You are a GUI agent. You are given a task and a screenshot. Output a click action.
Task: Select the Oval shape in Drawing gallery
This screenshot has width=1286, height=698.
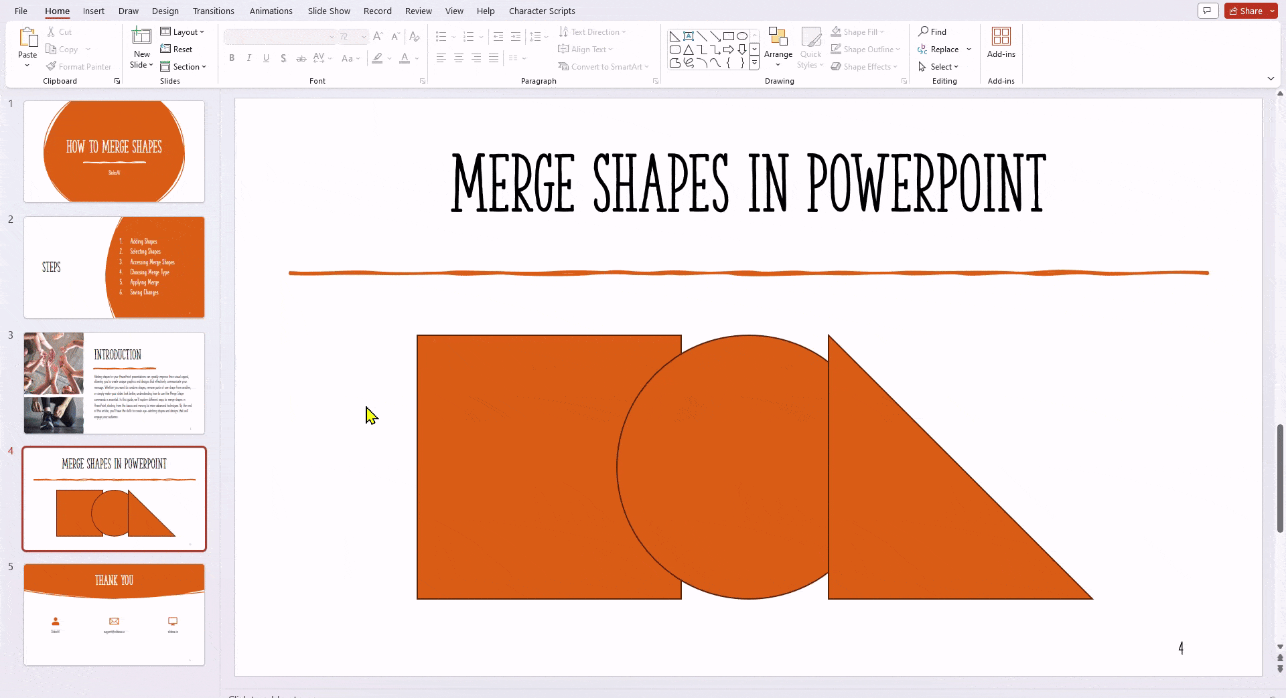tap(742, 35)
